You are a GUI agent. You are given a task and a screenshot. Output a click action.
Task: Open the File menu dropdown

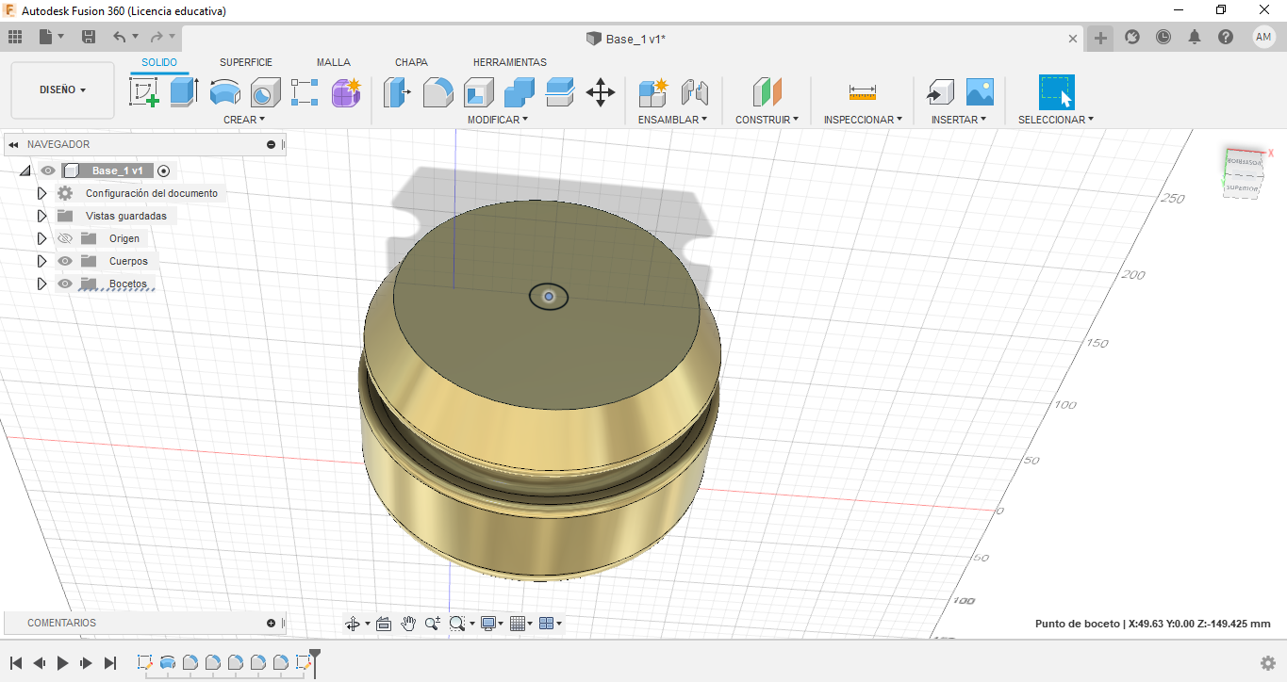(x=51, y=37)
